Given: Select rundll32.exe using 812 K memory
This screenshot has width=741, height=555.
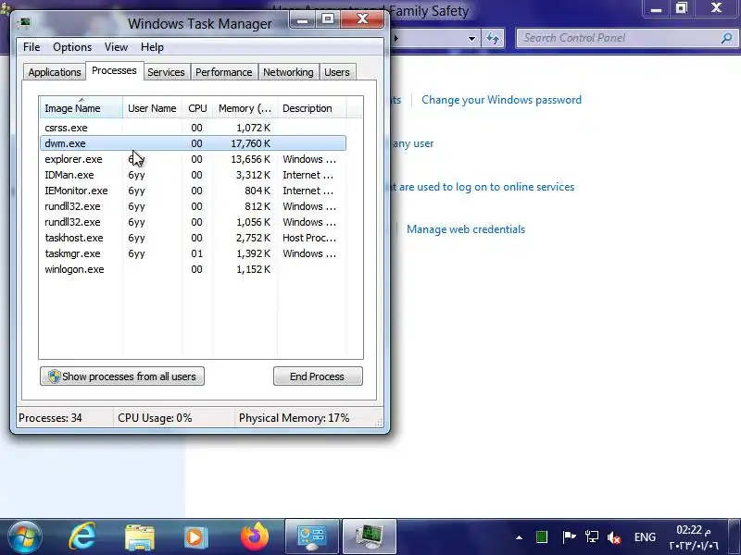Looking at the screenshot, I should (194, 206).
